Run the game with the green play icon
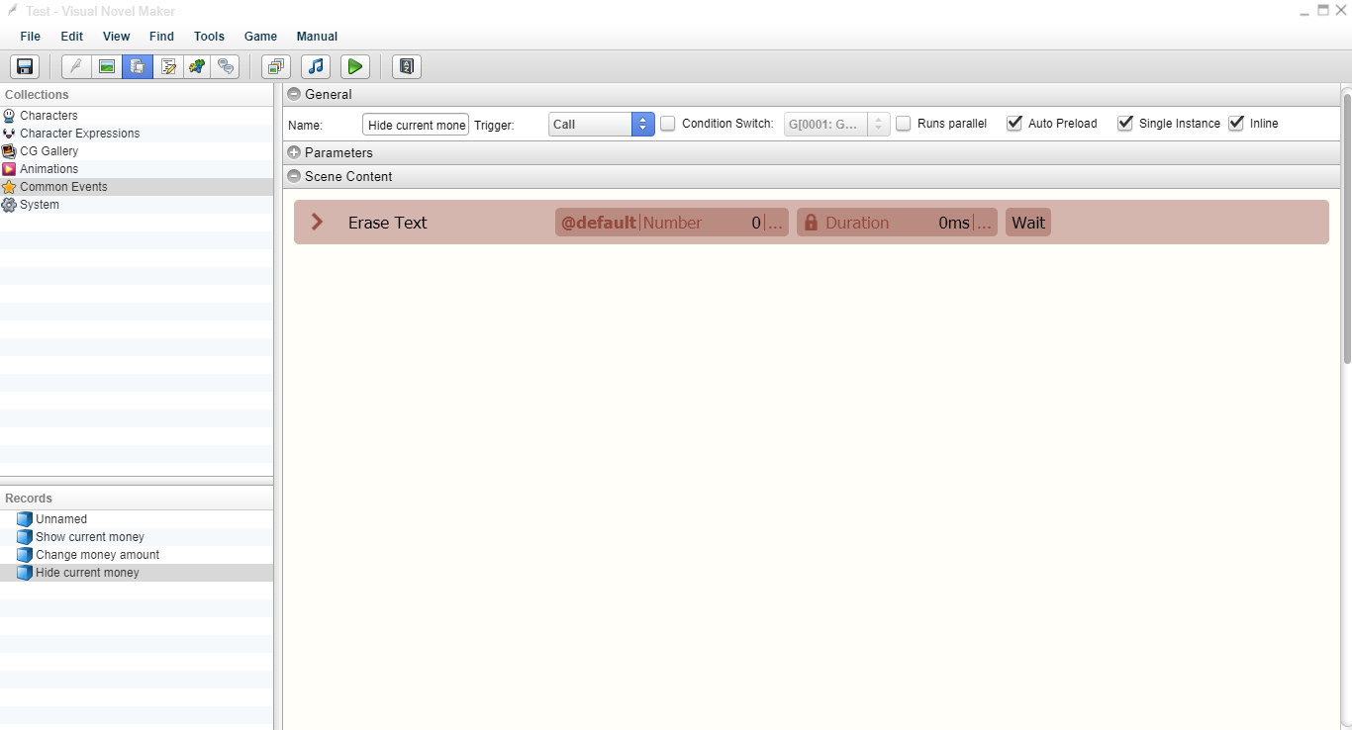Viewport: 1352px width, 730px height. [x=355, y=66]
